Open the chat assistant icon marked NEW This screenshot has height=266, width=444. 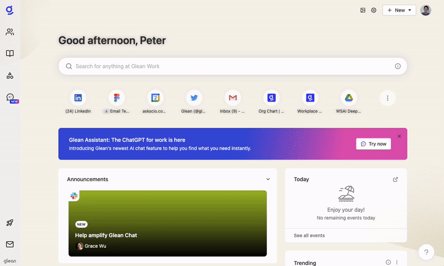(x=10, y=98)
